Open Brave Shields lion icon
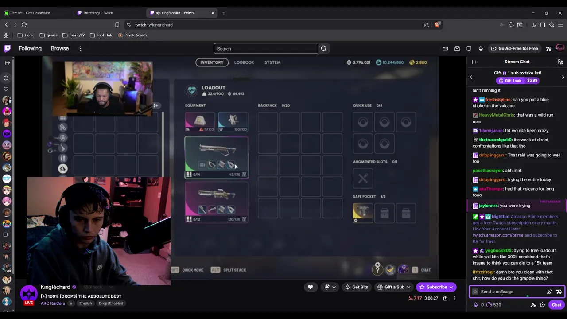The image size is (567, 319). pos(438,25)
